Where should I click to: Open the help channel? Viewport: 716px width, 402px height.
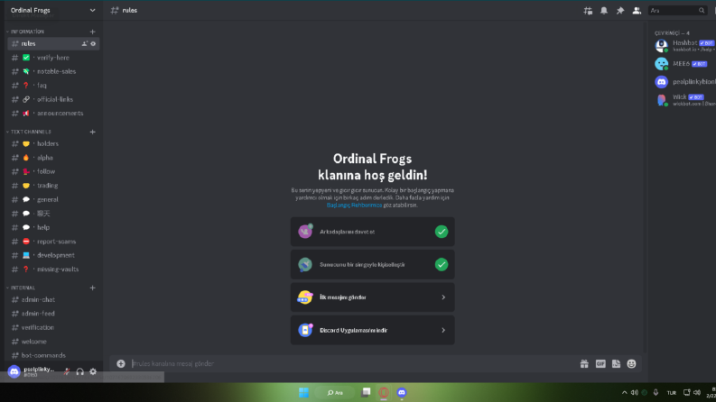(x=53, y=227)
